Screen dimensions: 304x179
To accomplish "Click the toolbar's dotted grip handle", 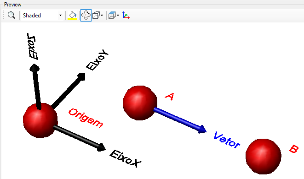I will coord(3,15).
